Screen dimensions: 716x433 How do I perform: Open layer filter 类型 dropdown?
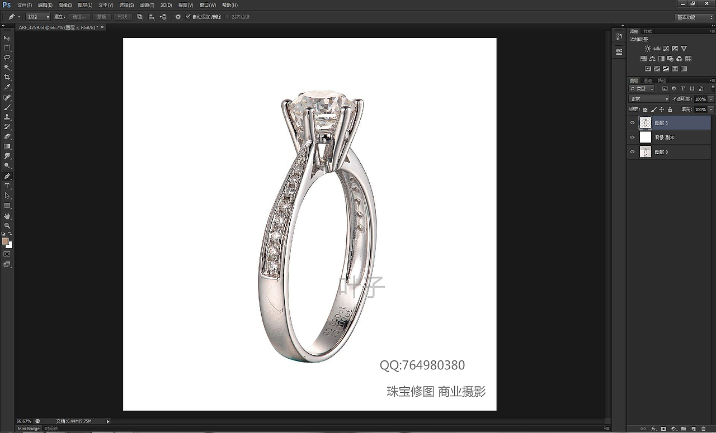642,88
